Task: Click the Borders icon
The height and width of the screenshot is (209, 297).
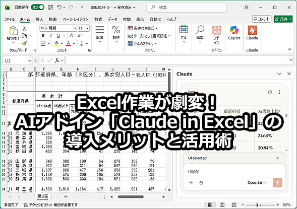Action: point(43,44)
